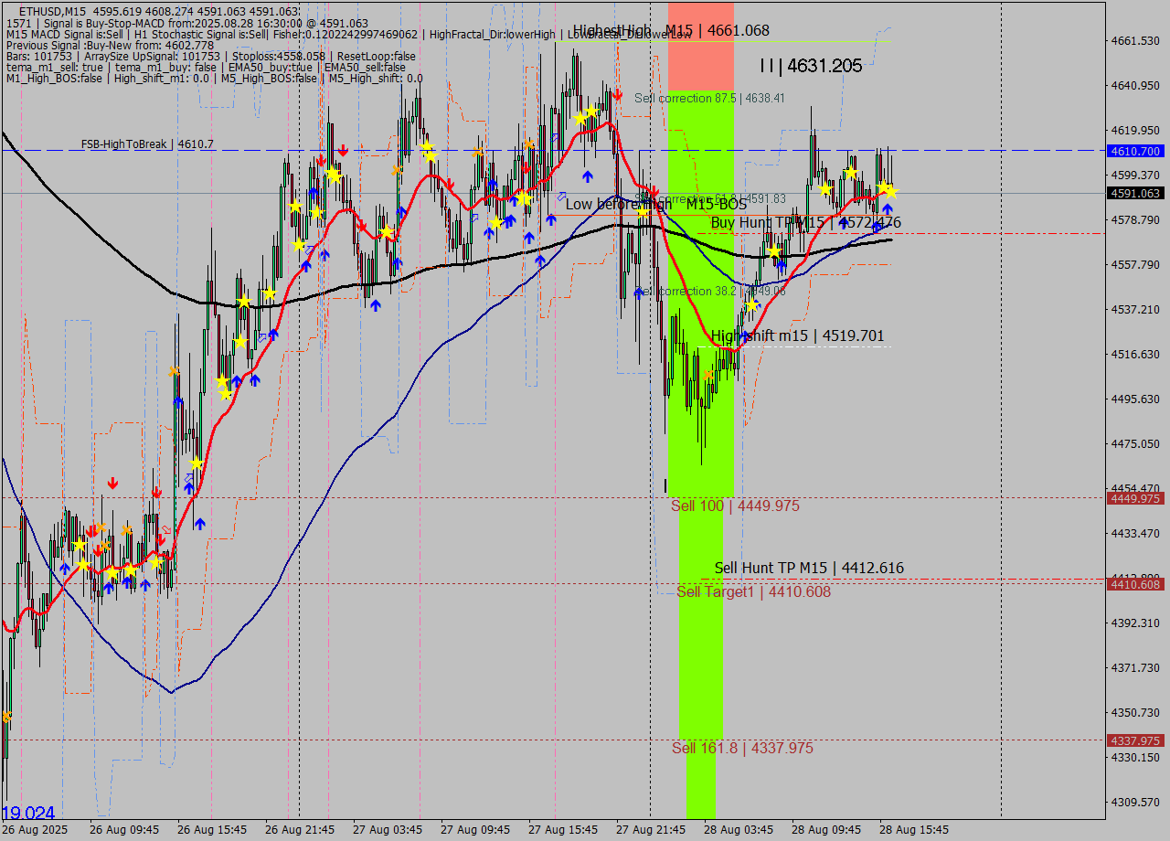Viewport: 1170px width, 841px height.
Task: Click the black 4591.063 current price tag
Action: click(1134, 193)
